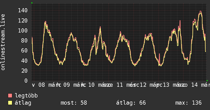Click the '08' date label on x-axis
This screenshot has width=210, height=110.
[x=42, y=85]
